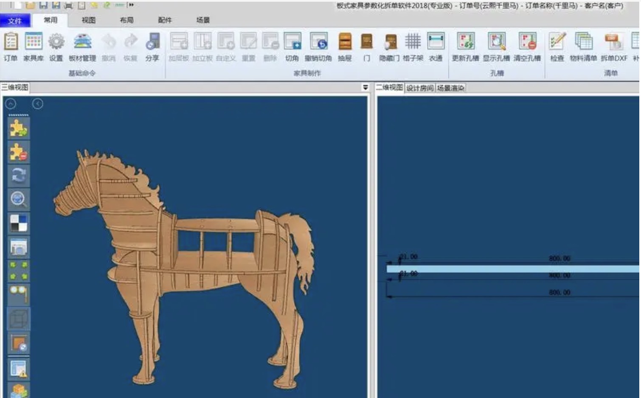Expand the 三维视图 panel dropdown arrow
This screenshot has height=398, width=641.
pos(365,87)
